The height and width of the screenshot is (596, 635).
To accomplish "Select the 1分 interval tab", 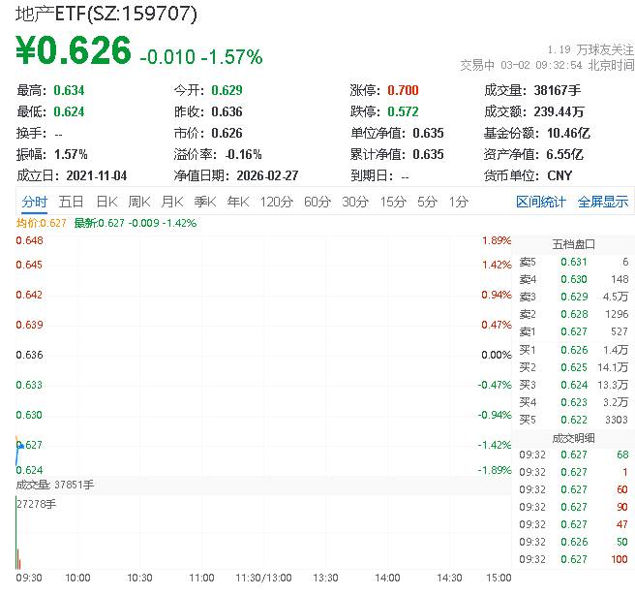I will pyautogui.click(x=458, y=202).
